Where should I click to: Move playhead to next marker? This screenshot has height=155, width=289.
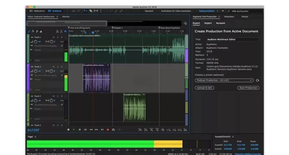coord(102,130)
